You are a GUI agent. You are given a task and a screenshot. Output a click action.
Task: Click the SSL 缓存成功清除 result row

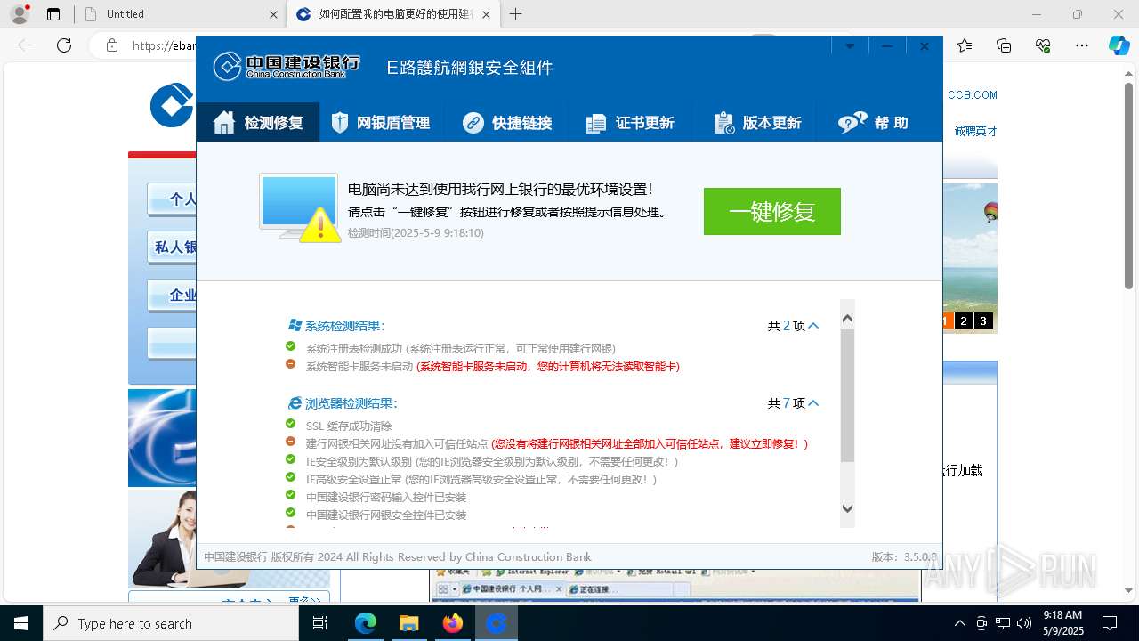[338, 426]
